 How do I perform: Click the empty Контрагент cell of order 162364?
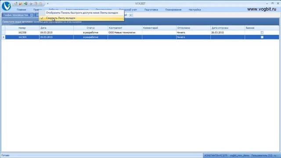[125, 37]
